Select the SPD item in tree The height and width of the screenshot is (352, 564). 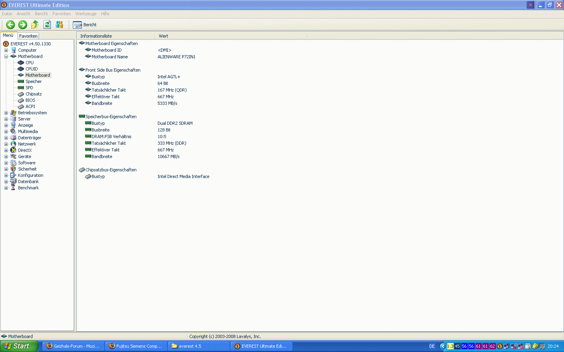coord(29,88)
